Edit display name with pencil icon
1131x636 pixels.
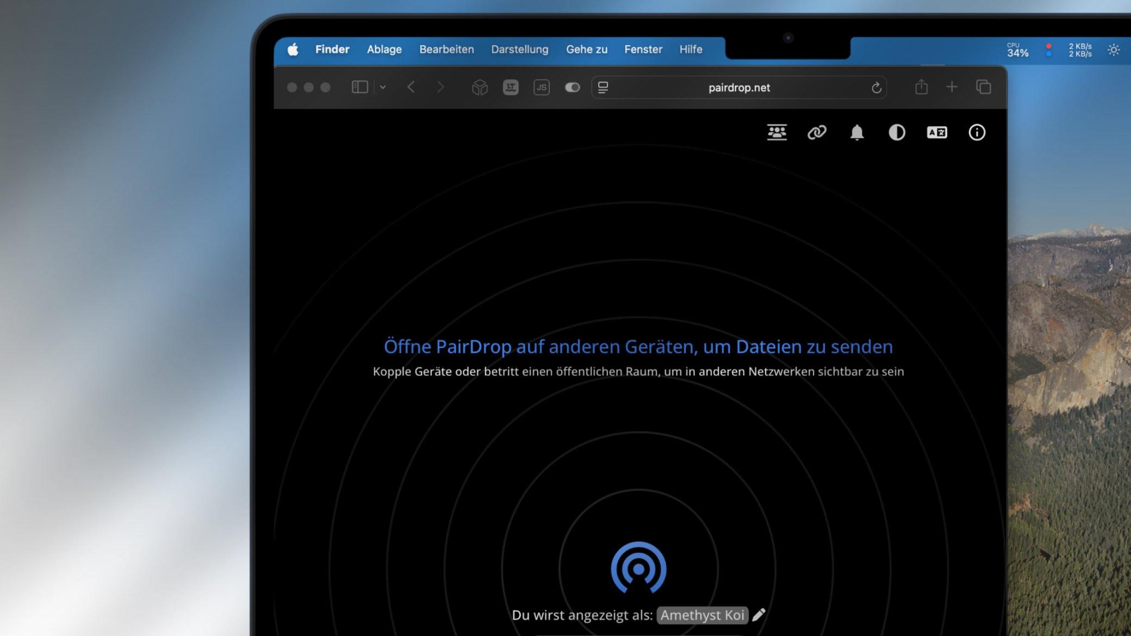(x=759, y=615)
